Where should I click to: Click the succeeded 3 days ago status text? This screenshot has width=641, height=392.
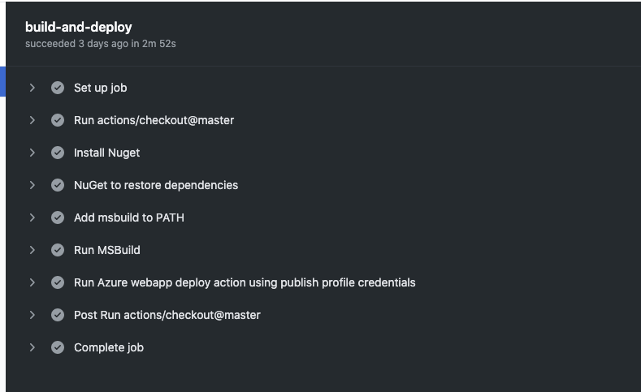pyautogui.click(x=101, y=44)
